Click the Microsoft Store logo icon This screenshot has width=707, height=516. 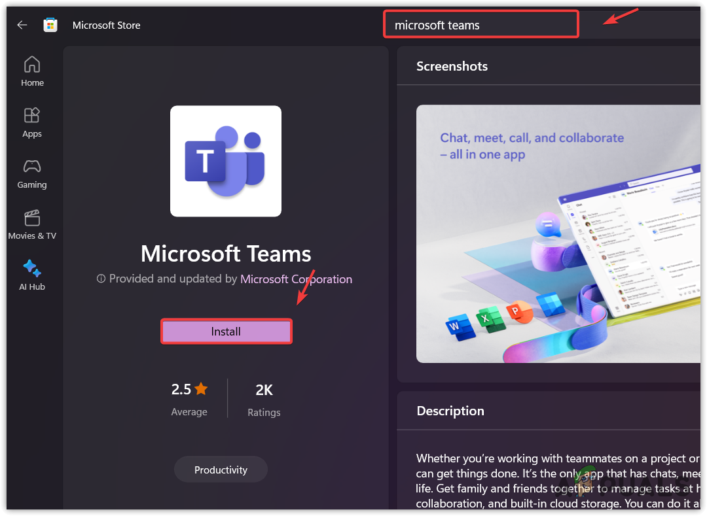coord(50,25)
